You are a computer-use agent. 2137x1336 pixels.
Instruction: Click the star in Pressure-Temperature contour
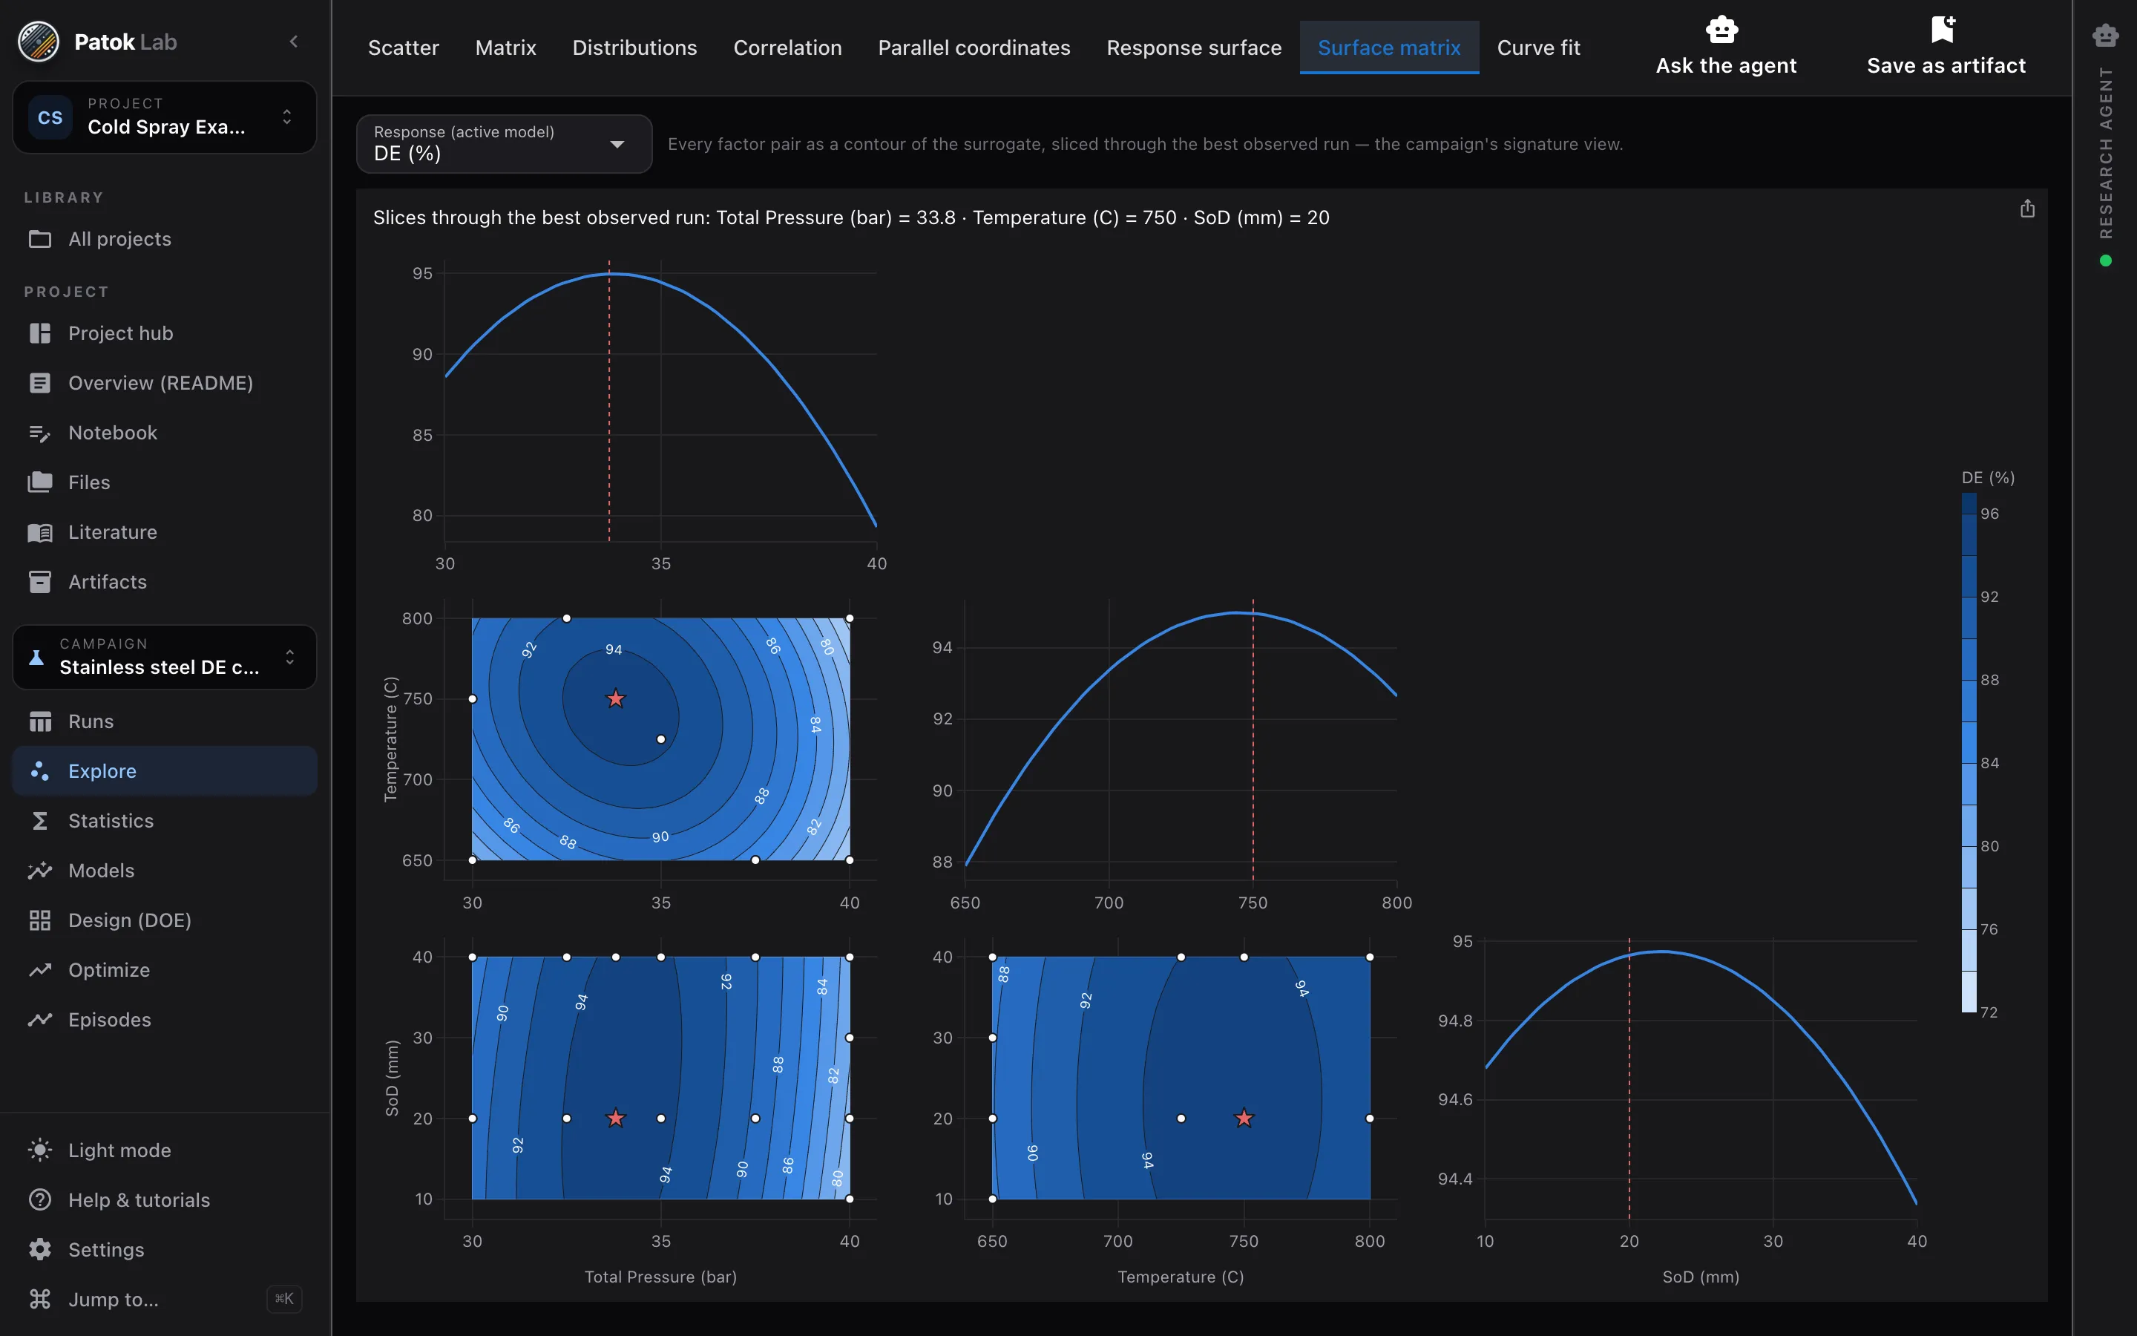(x=615, y=699)
